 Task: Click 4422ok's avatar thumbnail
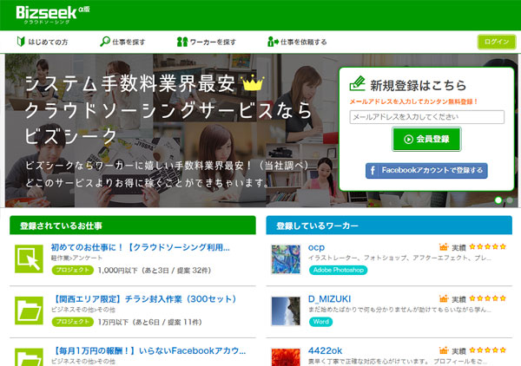click(x=286, y=357)
